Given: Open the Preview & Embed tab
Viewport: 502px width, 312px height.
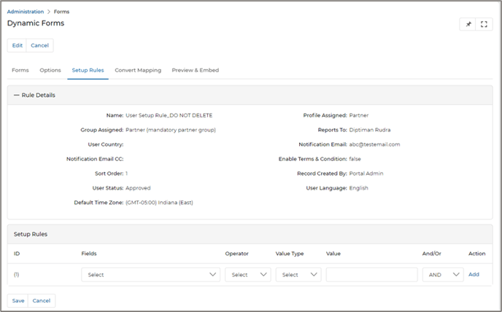Looking at the screenshot, I should [x=195, y=70].
